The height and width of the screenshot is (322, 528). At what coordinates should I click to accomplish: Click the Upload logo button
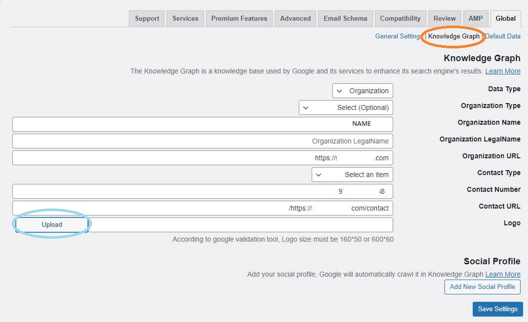52,224
